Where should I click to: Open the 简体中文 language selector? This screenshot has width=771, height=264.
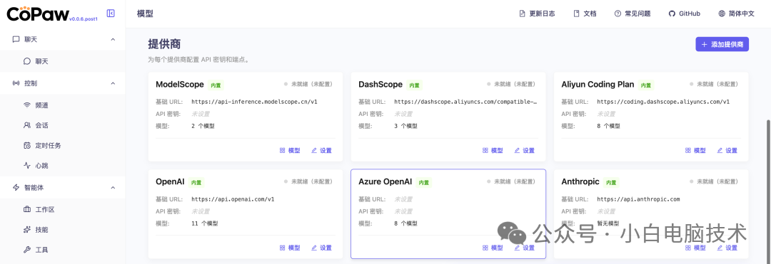[x=736, y=14]
